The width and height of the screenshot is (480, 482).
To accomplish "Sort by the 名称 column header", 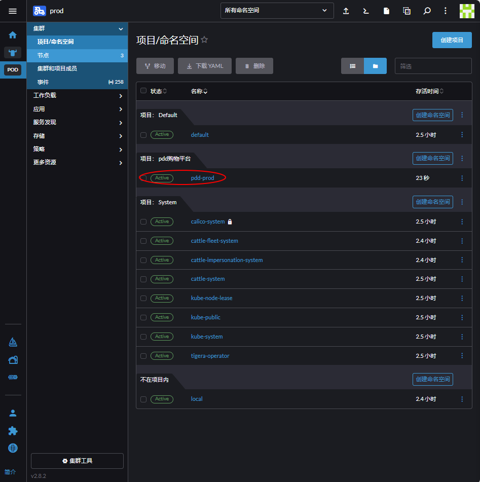I will click(199, 91).
